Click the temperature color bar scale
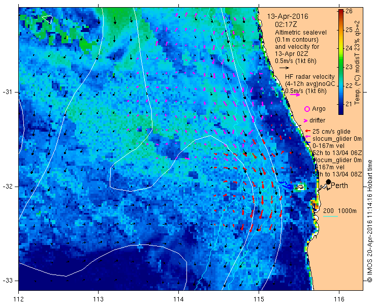This screenshot has width=376, height=305. [341, 62]
